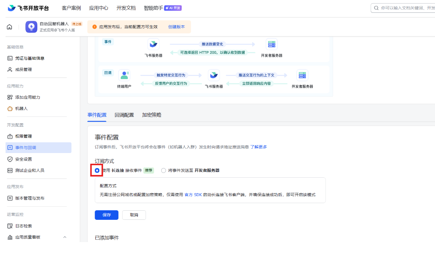Click the 立即返回响应内容 flow label
Viewport: 435px width, 254px height.
pos(256,83)
